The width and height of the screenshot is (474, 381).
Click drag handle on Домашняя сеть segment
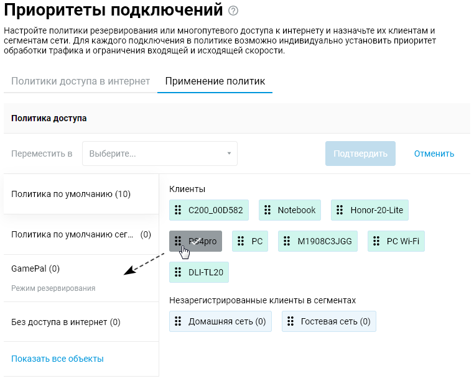179,321
